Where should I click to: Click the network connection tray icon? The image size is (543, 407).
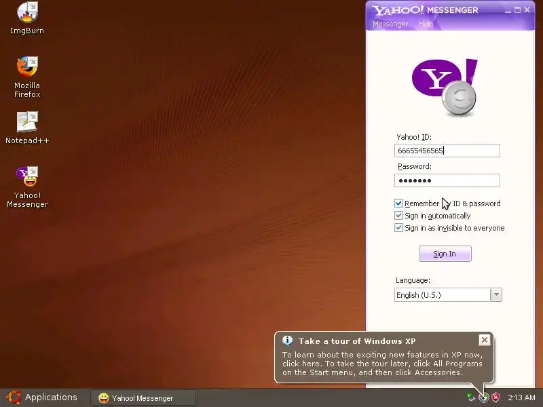click(x=471, y=398)
